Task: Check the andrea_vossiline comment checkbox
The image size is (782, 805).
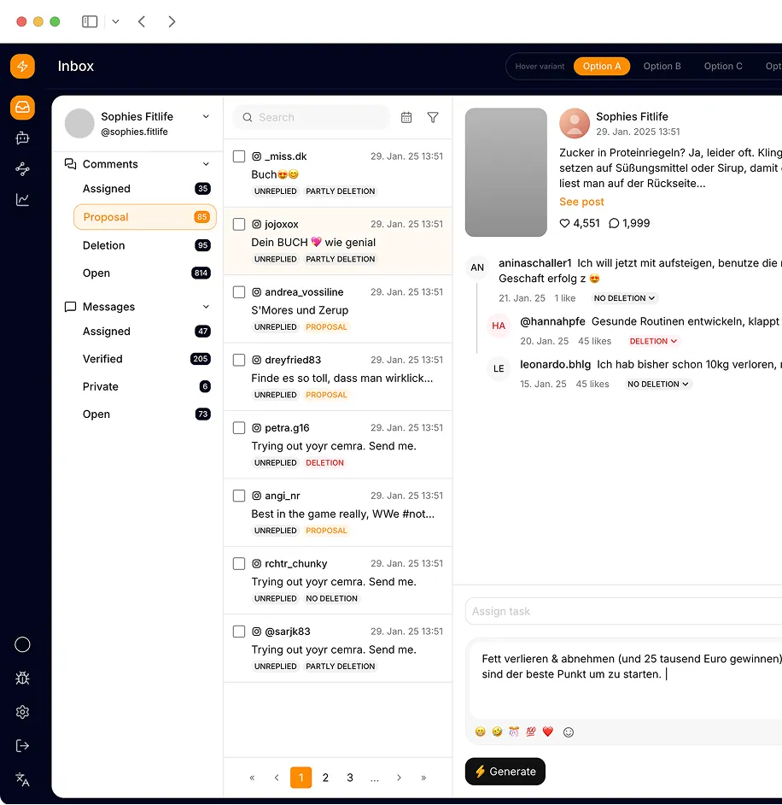Action: pyautogui.click(x=239, y=292)
